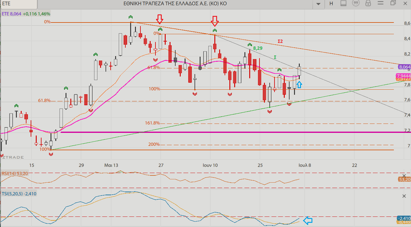Close the RSI indicator panel
The image size is (411, 227).
point(404,176)
